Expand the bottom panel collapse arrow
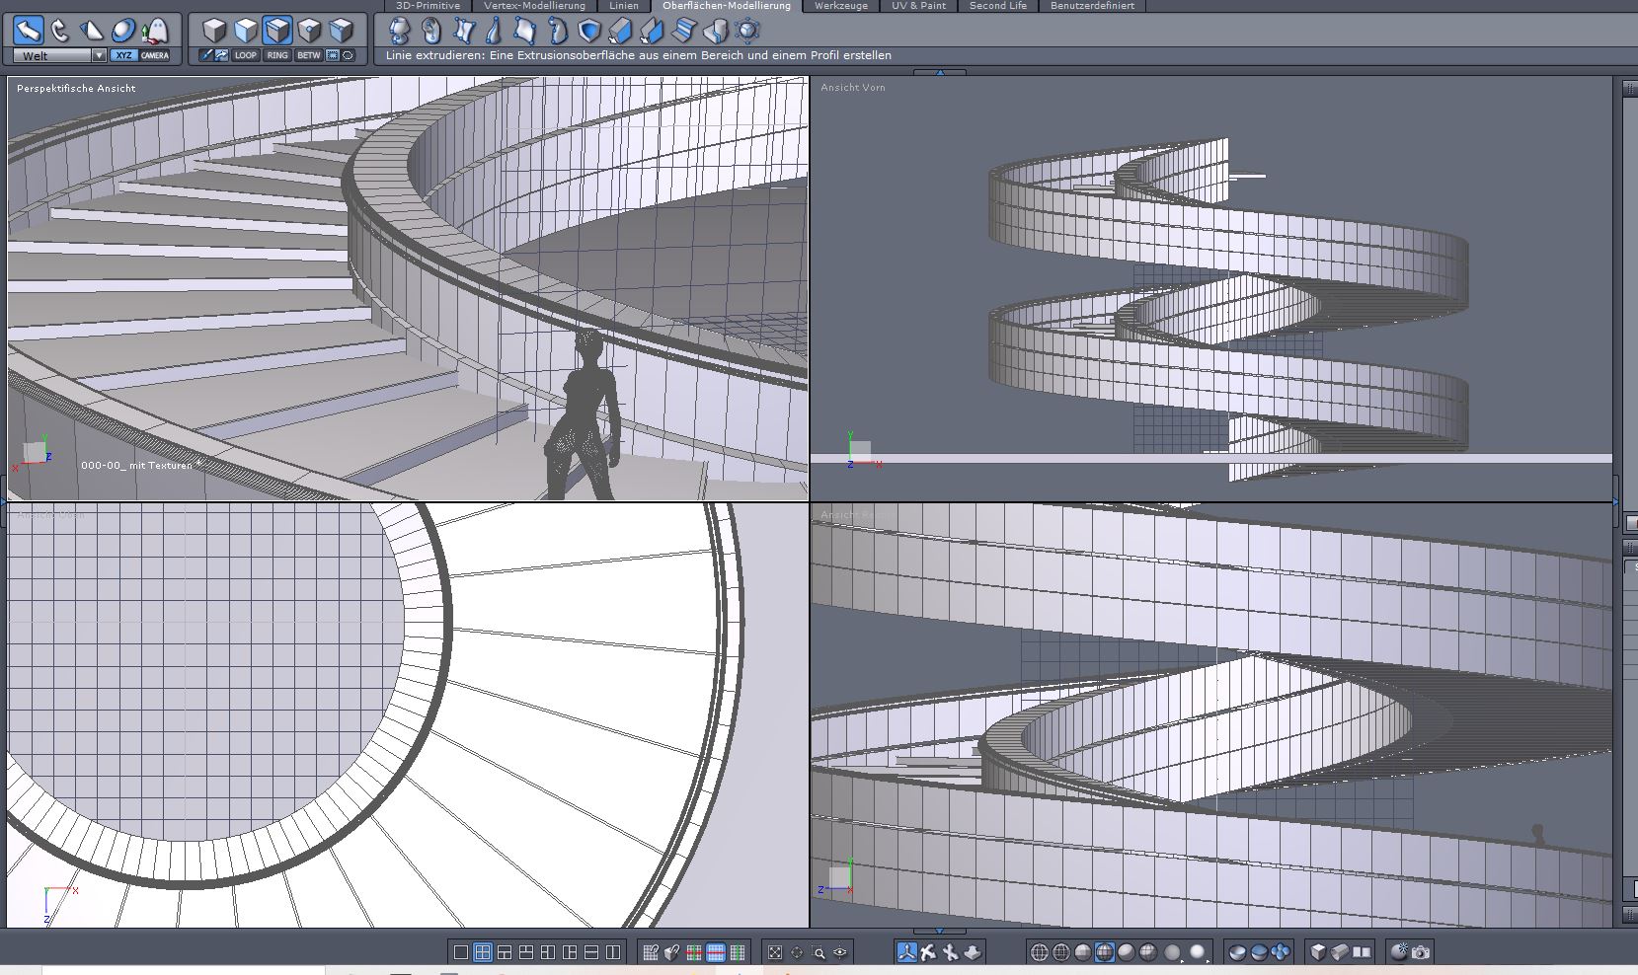The width and height of the screenshot is (1638, 975). [939, 931]
